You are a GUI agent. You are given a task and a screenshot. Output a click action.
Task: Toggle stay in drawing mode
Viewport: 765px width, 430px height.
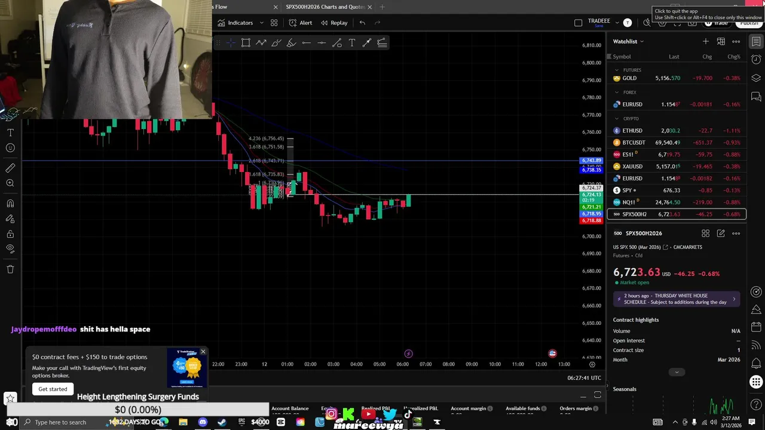pyautogui.click(x=10, y=219)
